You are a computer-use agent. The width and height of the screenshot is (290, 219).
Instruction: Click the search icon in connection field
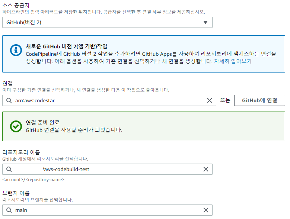pos(9,100)
